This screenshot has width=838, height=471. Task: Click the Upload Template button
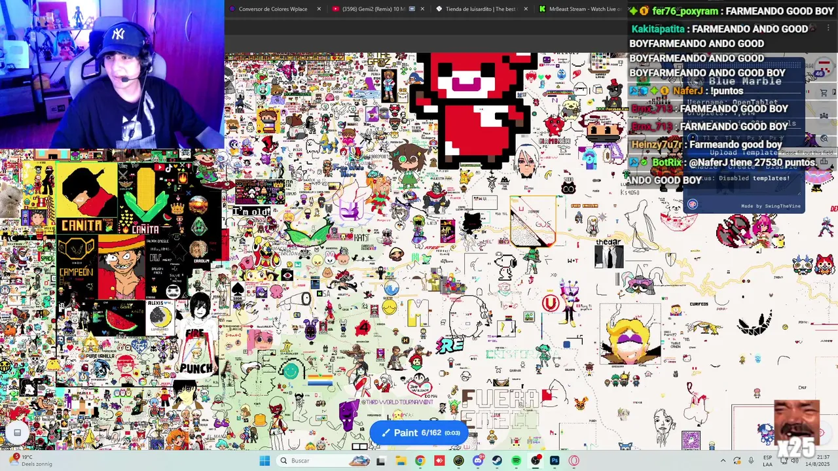coord(744,152)
